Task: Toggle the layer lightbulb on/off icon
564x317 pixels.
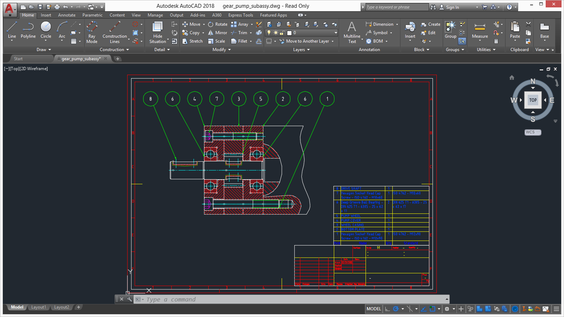Action: point(269,33)
